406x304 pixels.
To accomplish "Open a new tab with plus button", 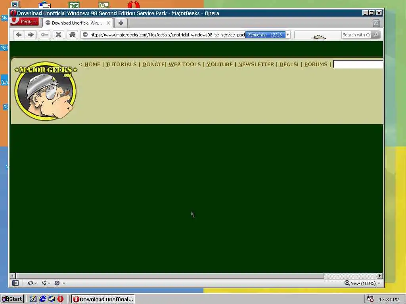I will 121,23.
